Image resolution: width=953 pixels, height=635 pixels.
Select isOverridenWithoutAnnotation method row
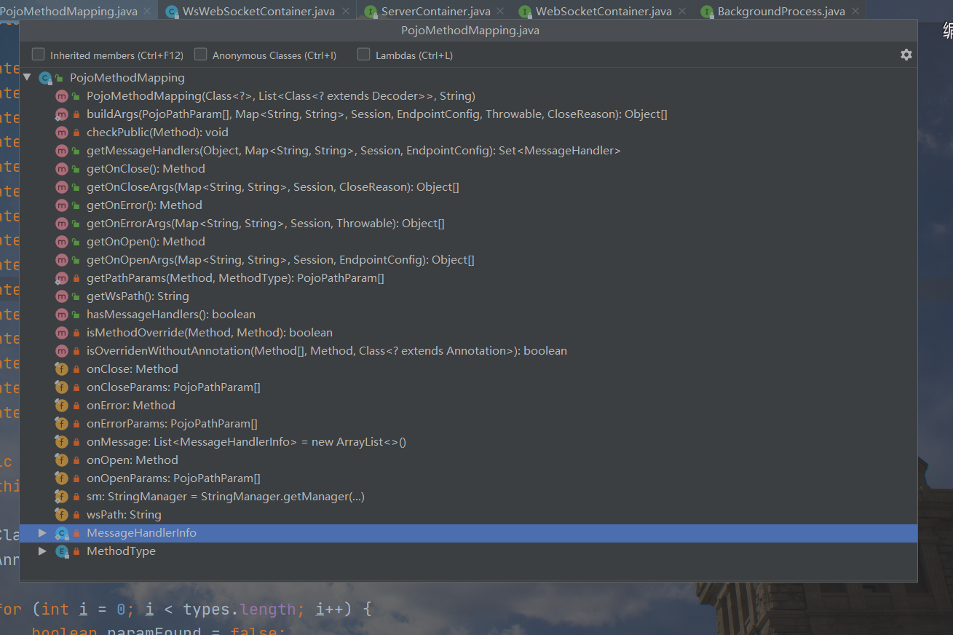coord(468,351)
